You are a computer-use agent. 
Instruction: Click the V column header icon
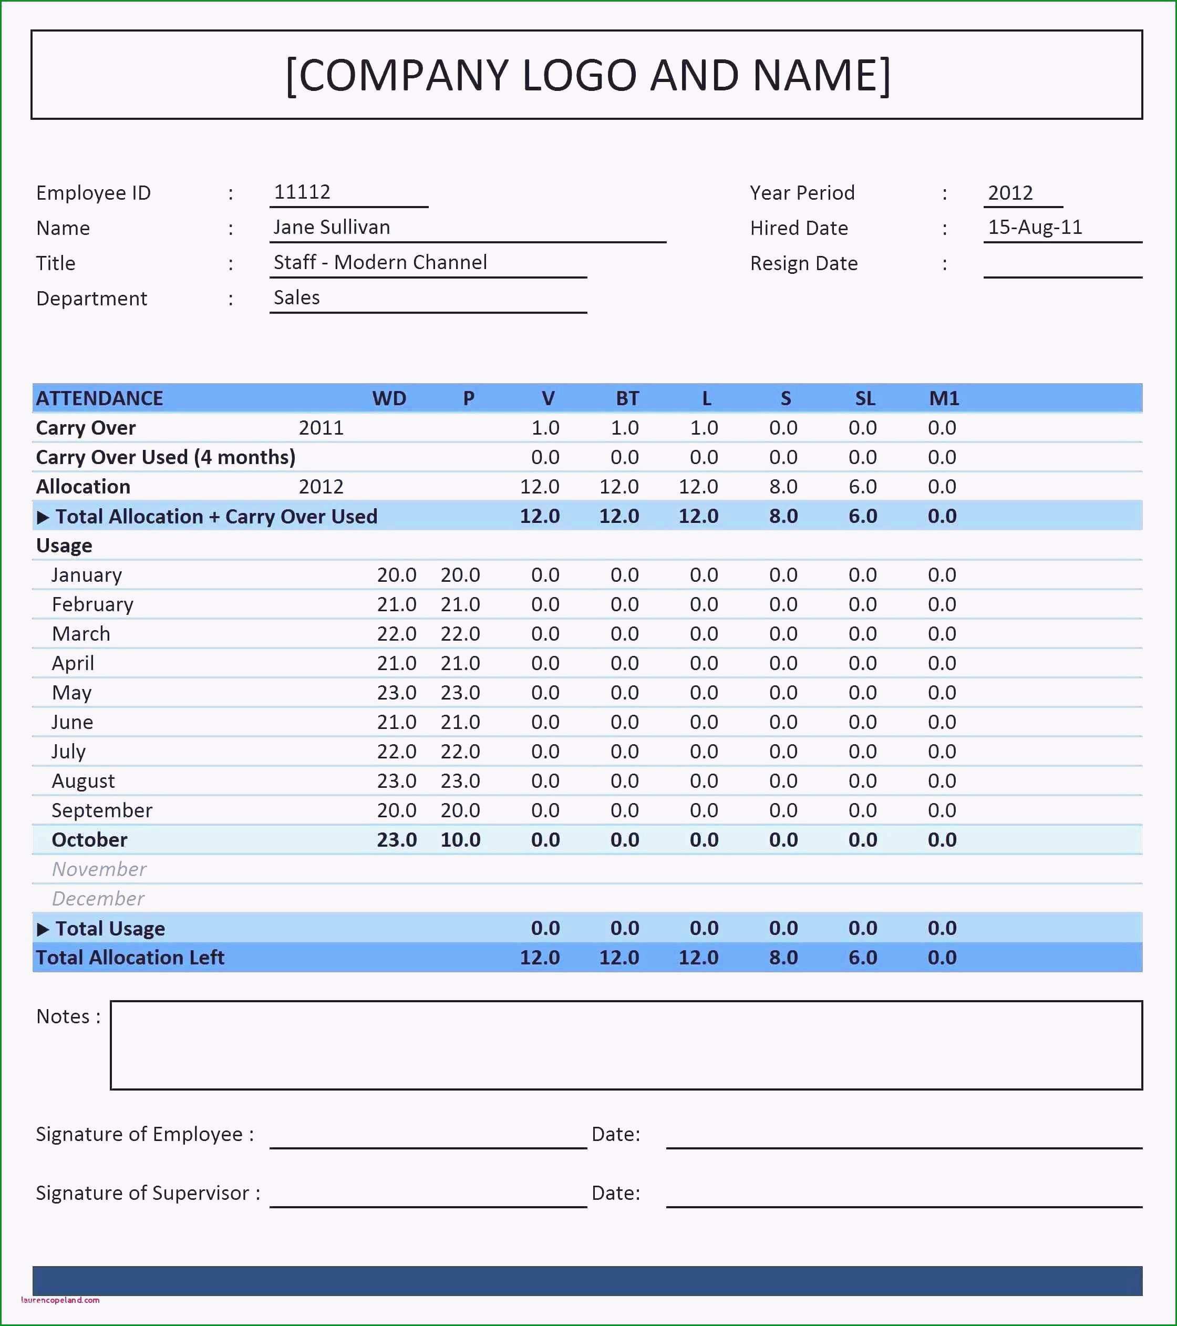pyautogui.click(x=555, y=398)
